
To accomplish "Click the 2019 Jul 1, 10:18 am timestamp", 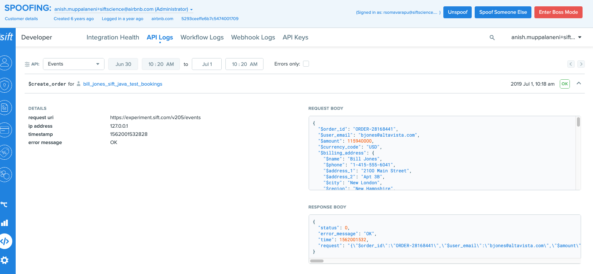I will point(533,84).
